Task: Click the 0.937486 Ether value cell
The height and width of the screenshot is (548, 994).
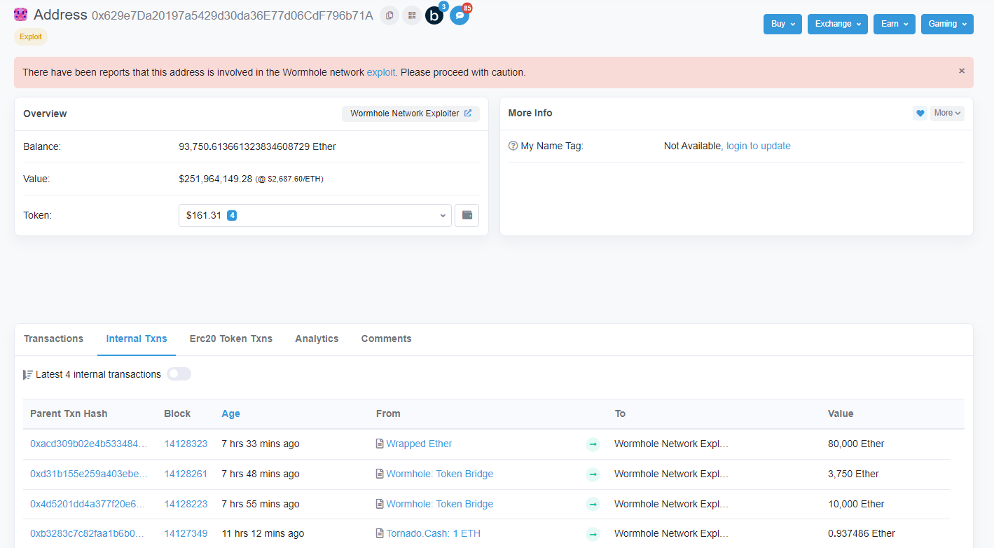Action: point(862,533)
